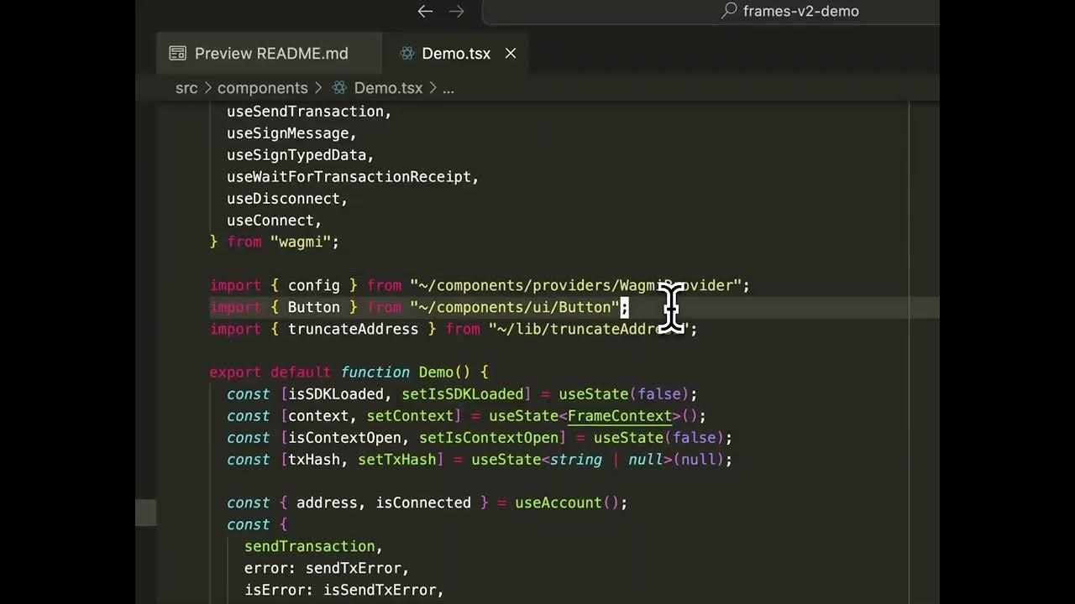
Task: Click the setIsContextOpen setter
Action: click(488, 438)
